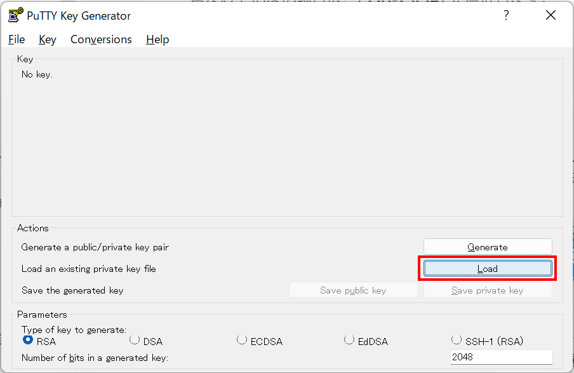
Task: Click the number of bits input field
Action: 501,357
